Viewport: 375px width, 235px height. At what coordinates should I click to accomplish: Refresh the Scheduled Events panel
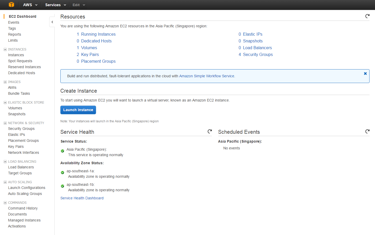click(x=367, y=131)
